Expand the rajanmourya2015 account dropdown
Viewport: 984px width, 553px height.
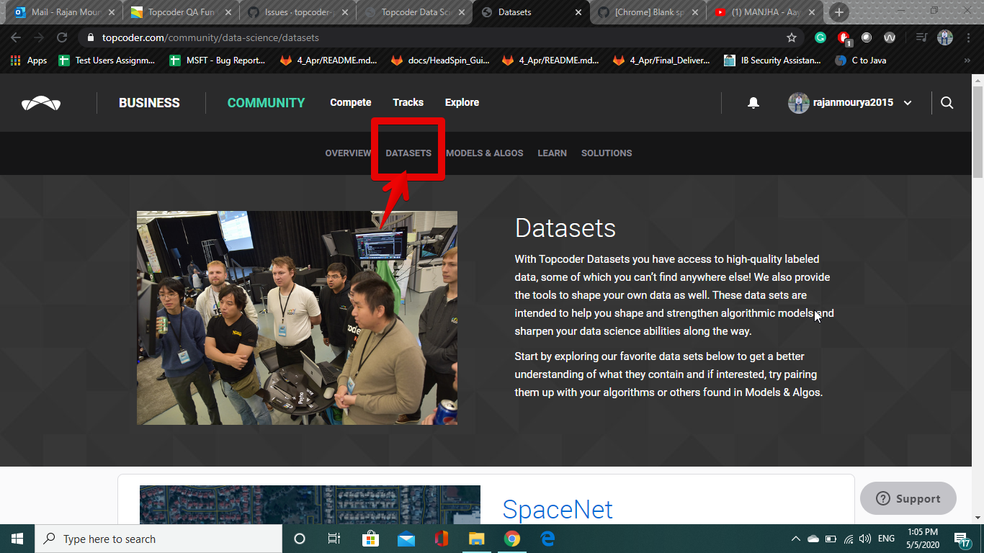[x=908, y=103]
